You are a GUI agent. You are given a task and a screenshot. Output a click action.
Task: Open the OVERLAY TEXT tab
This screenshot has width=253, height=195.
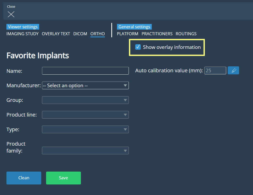coord(56,34)
